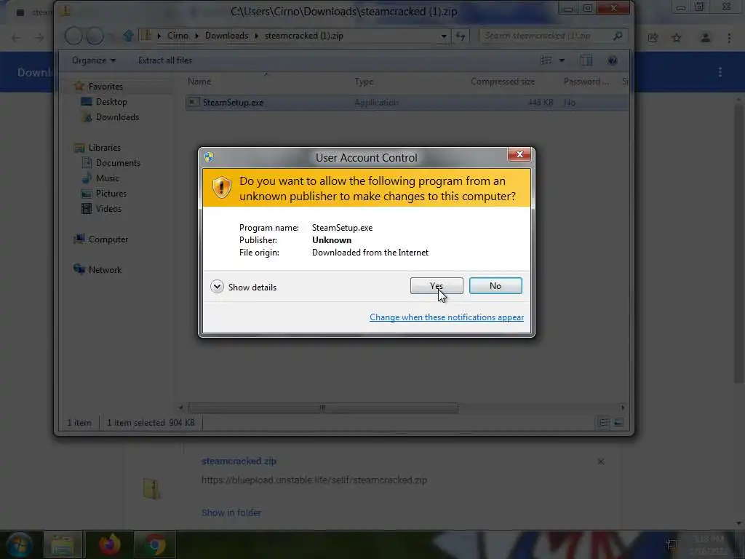
Task: Click Explorer back navigation button
Action: point(73,36)
